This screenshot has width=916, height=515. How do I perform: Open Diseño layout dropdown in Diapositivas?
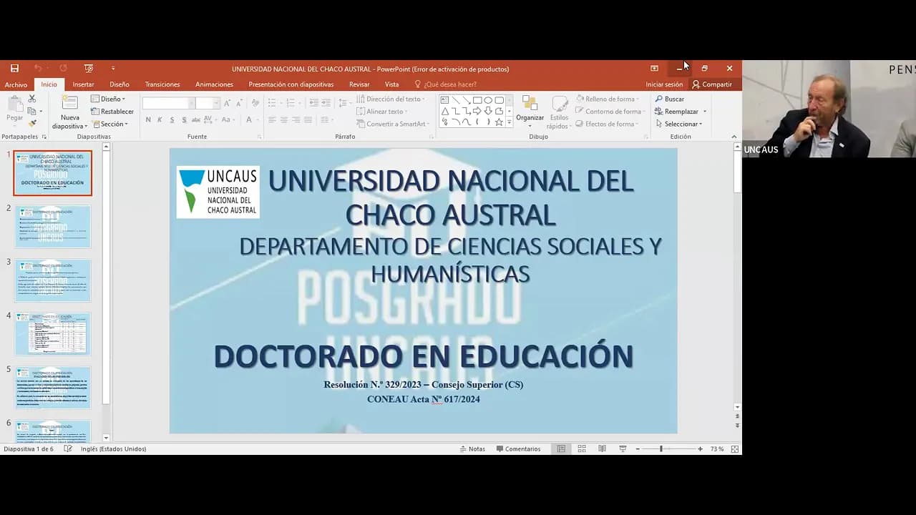pos(108,99)
